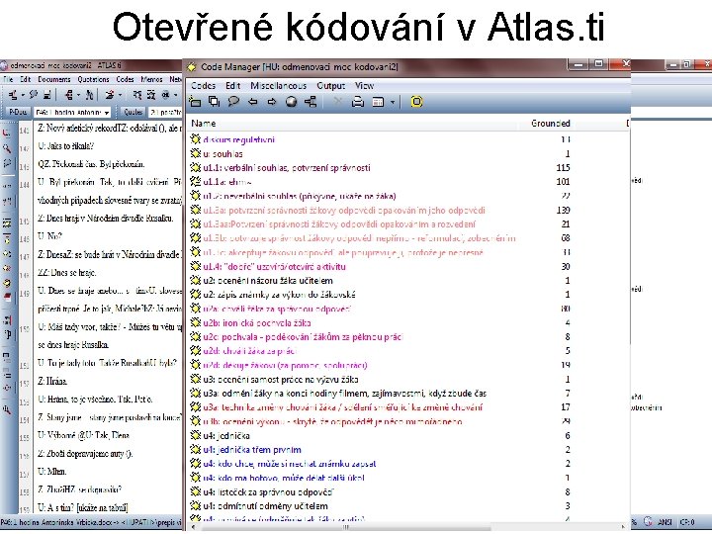Sort codes by the Name column header
The width and height of the screenshot is (712, 534).
click(x=204, y=124)
